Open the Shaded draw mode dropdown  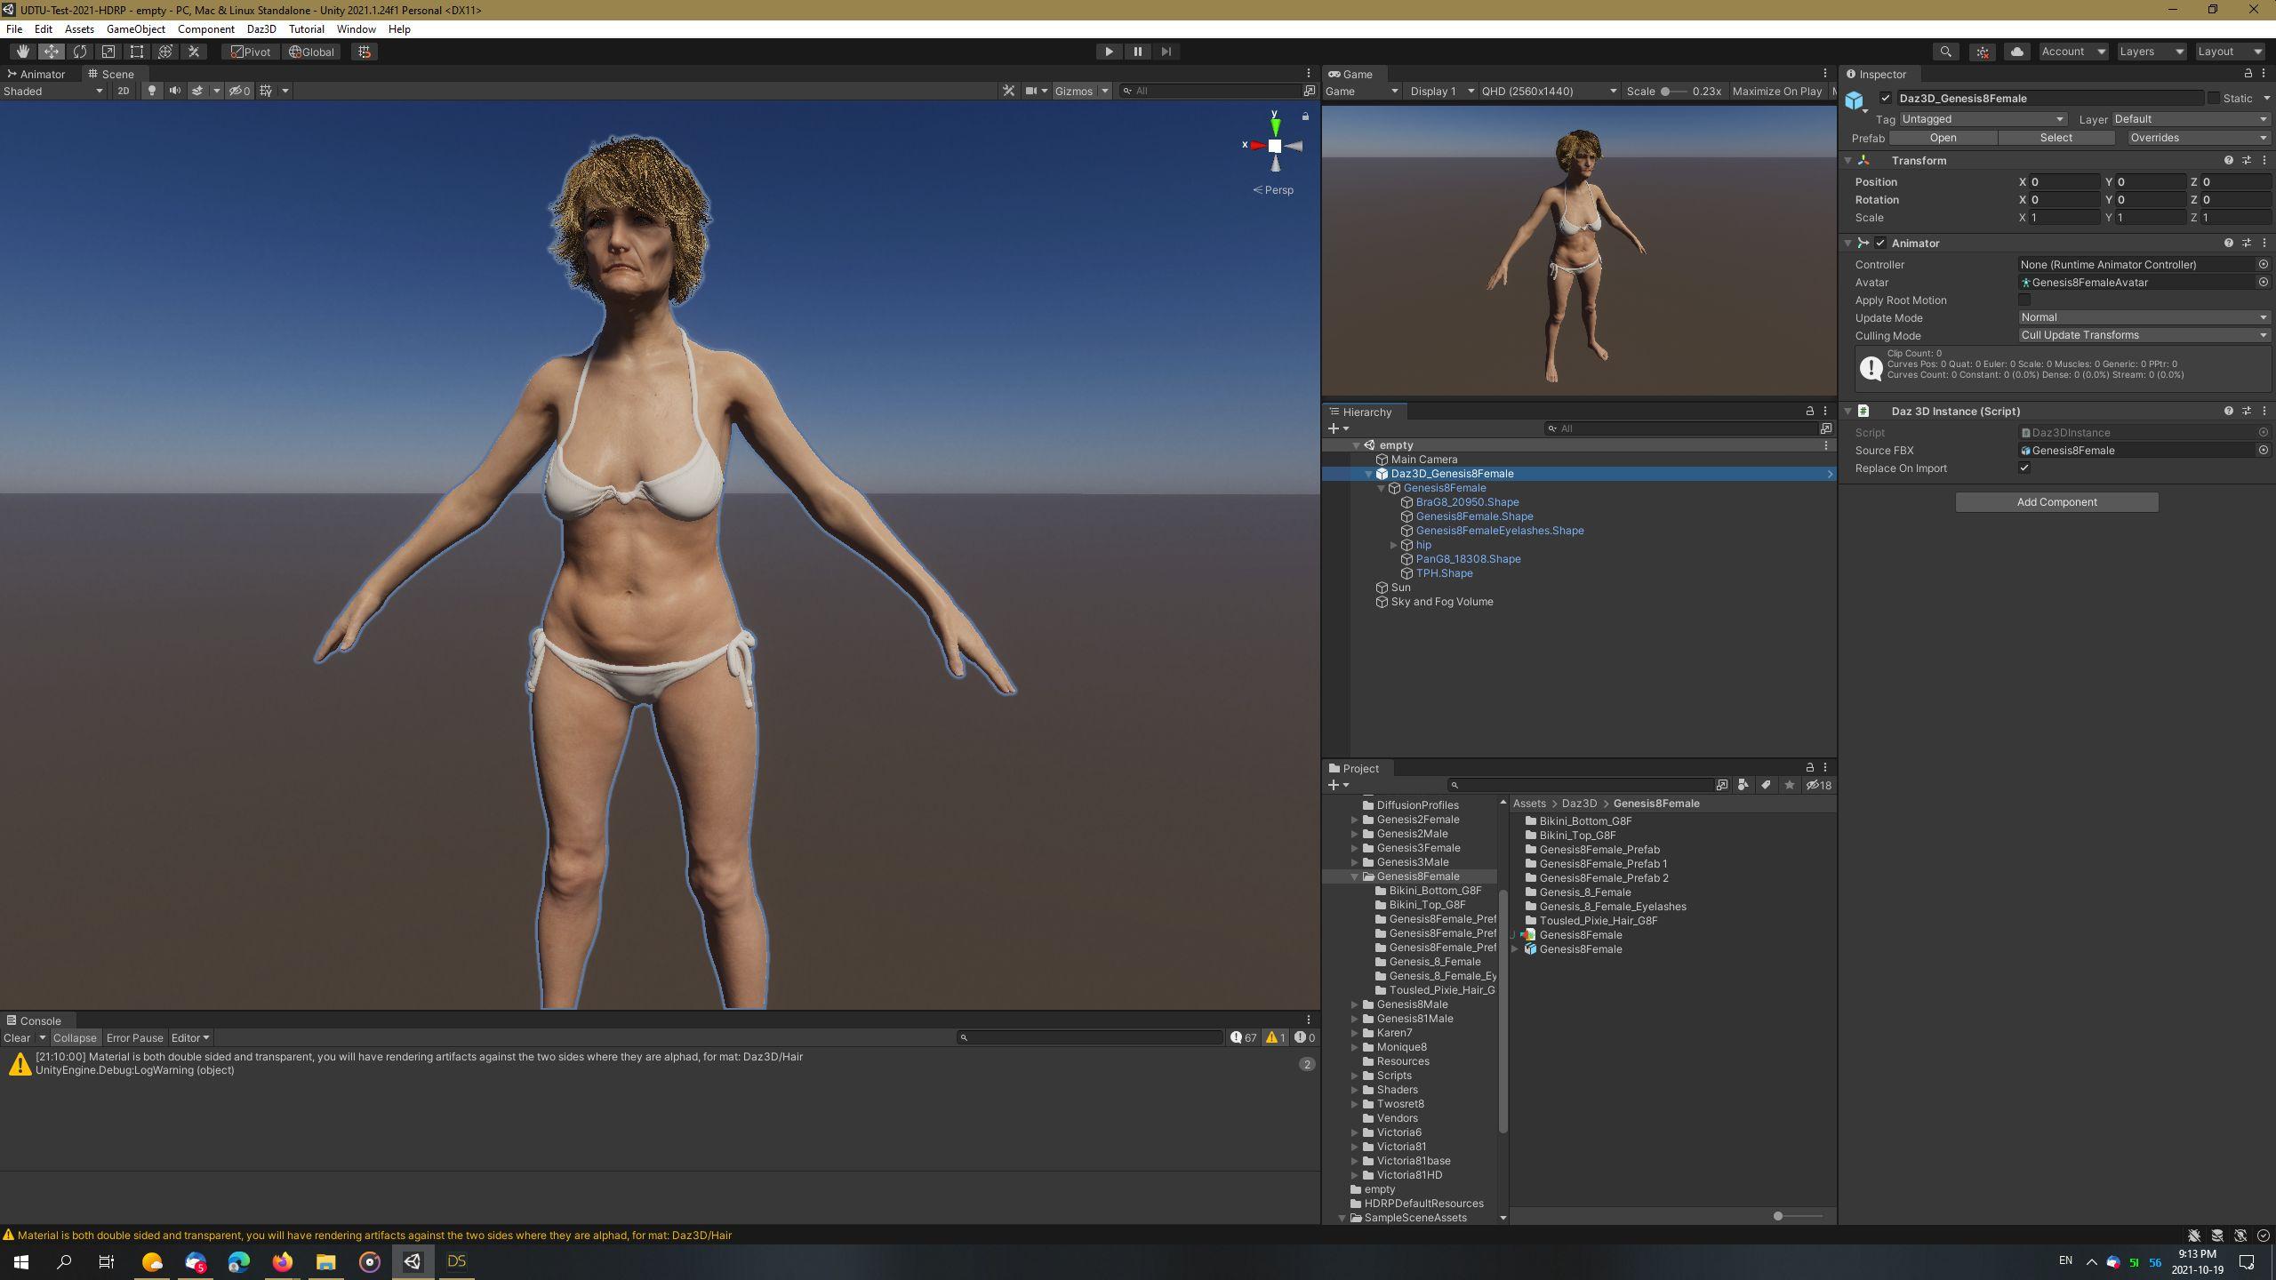(53, 91)
